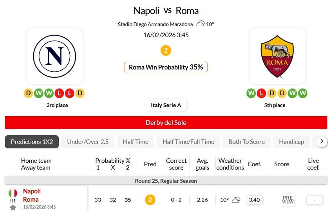Click the cloud weather icon in the table row

[236, 200]
